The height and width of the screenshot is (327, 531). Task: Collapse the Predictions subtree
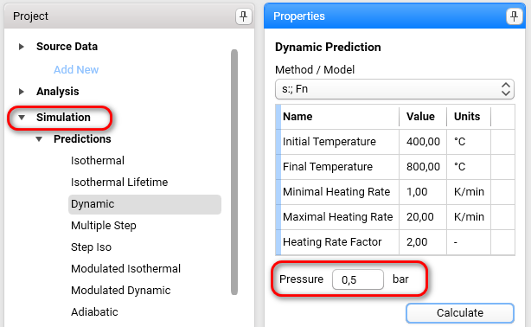[39, 139]
